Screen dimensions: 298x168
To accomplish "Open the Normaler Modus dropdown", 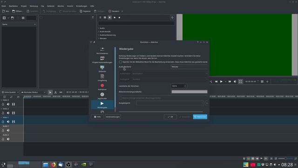I will point(33,92).
